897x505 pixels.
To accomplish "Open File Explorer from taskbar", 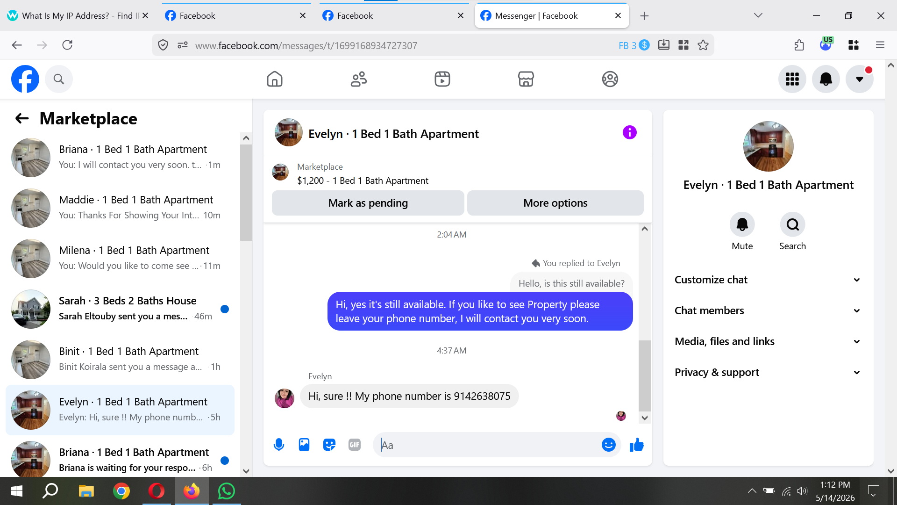I will coord(86,491).
